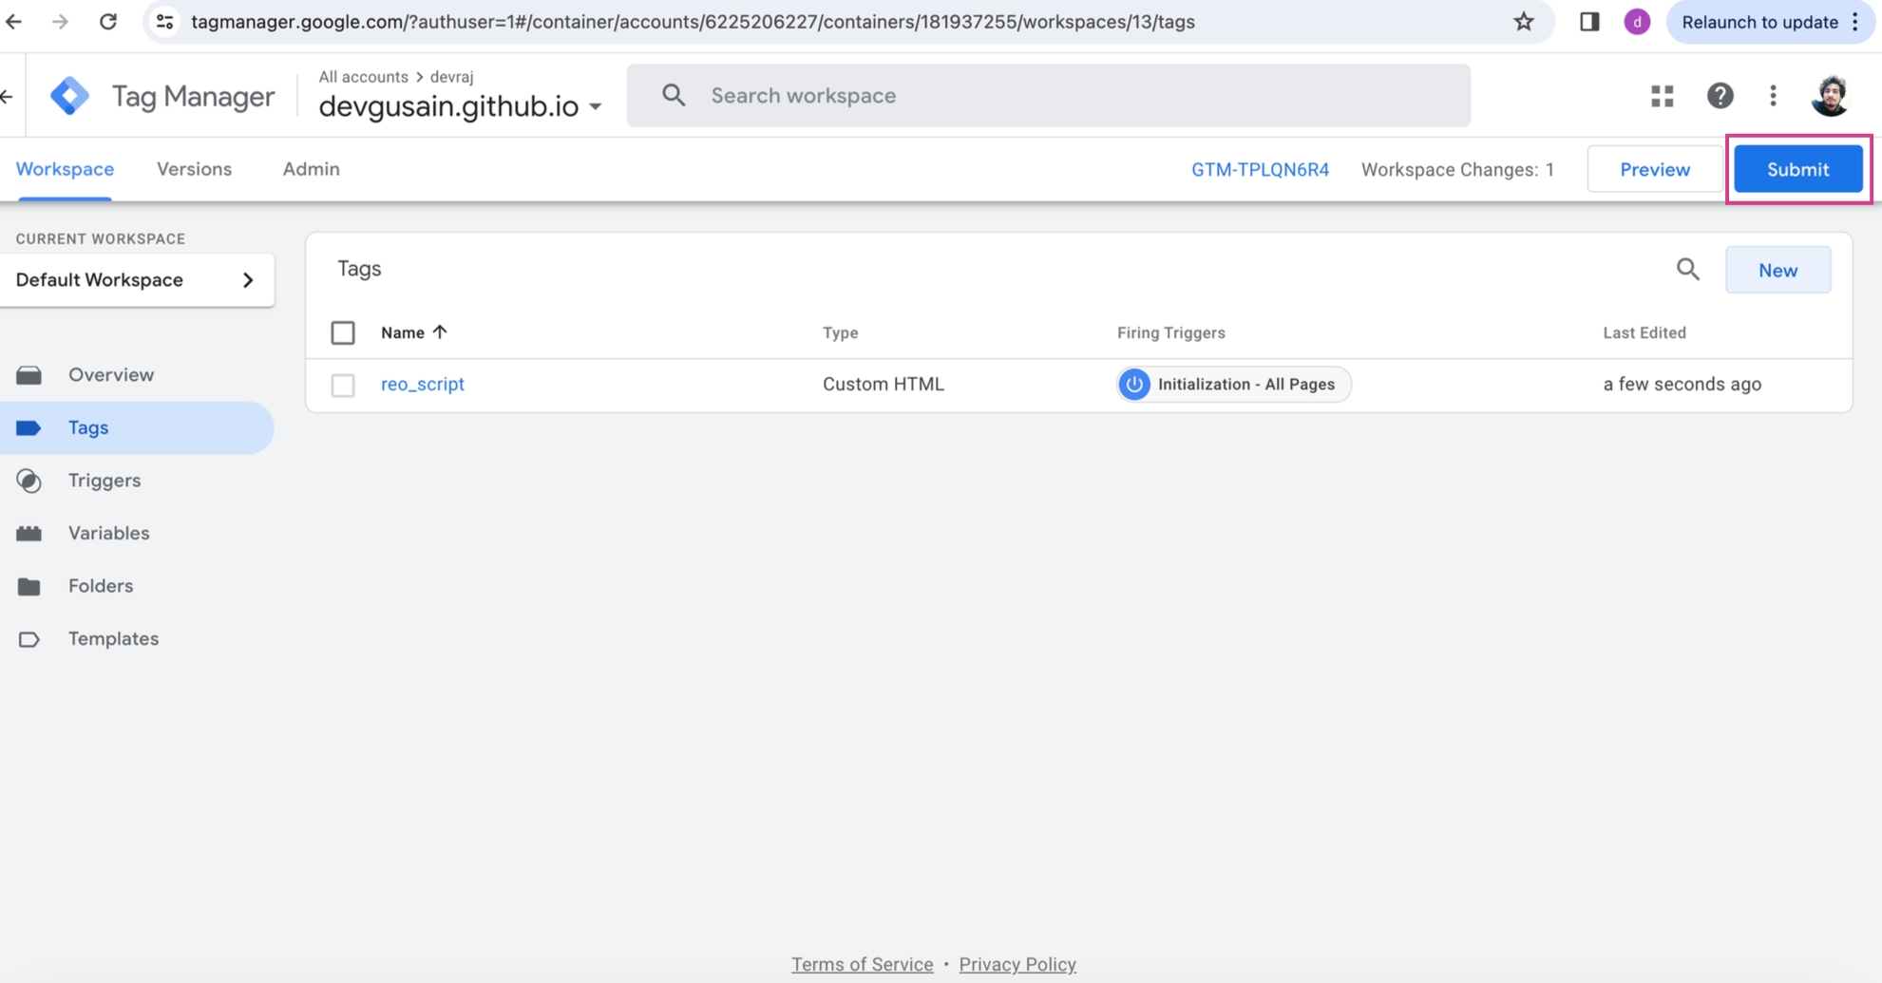Open the three-dot more options menu
This screenshot has width=1882, height=983.
pyautogui.click(x=1773, y=96)
